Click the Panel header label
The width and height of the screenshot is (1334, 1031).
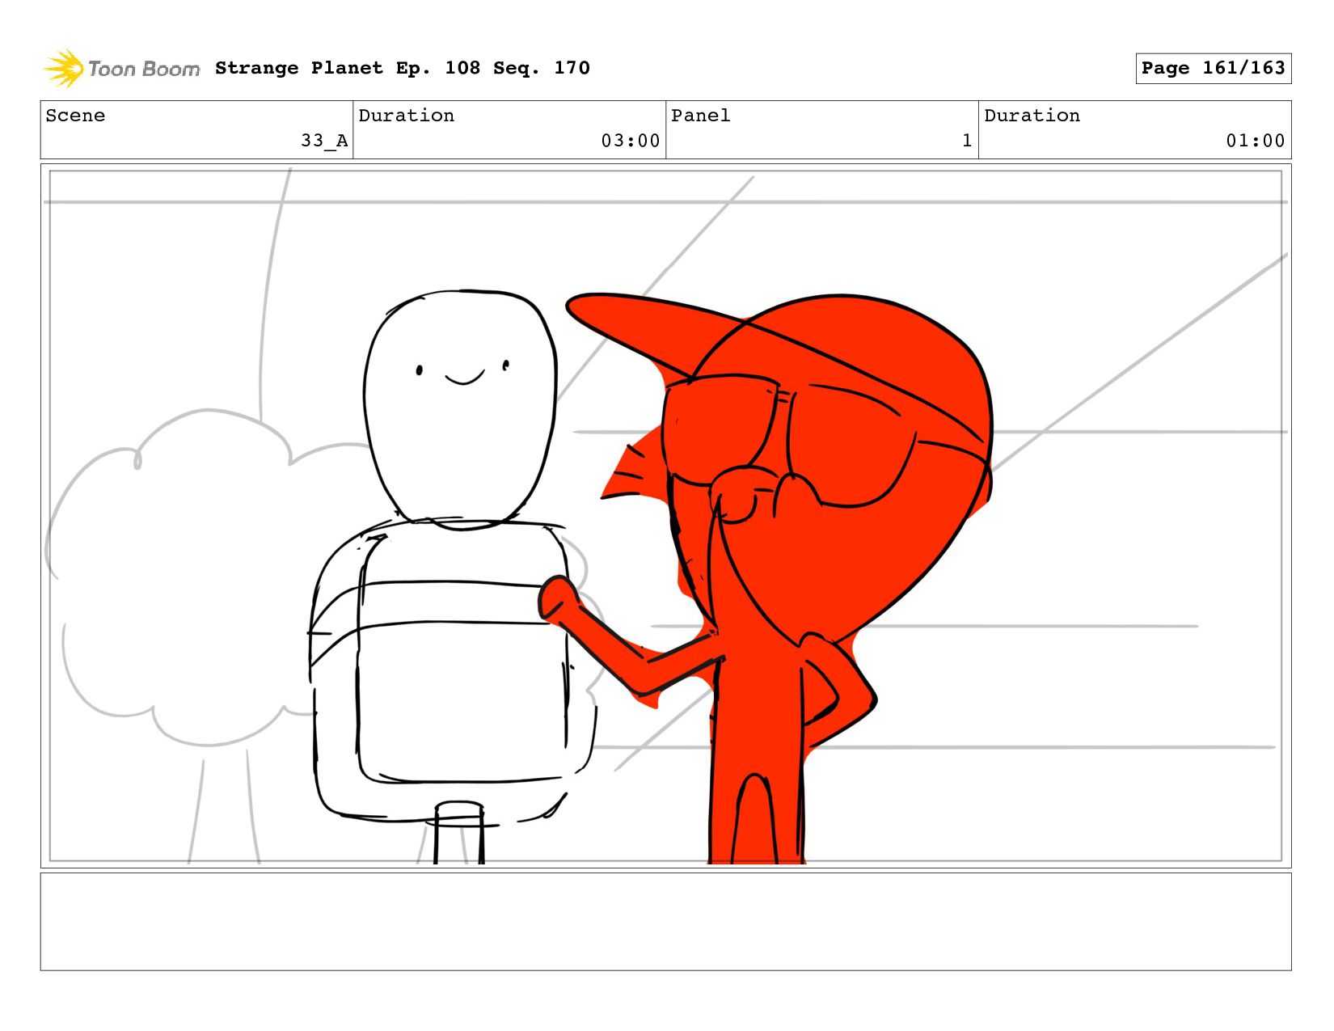(700, 116)
